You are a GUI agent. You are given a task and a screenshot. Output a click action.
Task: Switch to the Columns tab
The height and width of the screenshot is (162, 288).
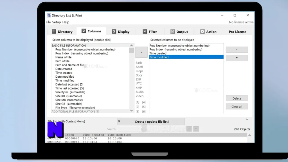[x=91, y=31]
